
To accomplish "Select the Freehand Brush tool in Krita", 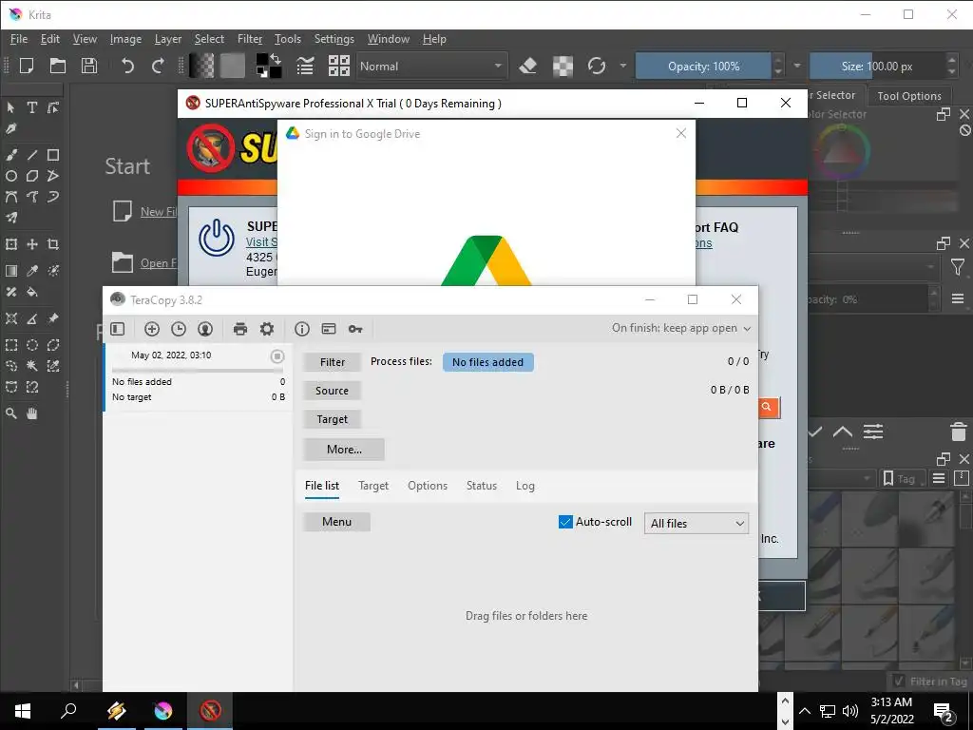I will (11, 155).
